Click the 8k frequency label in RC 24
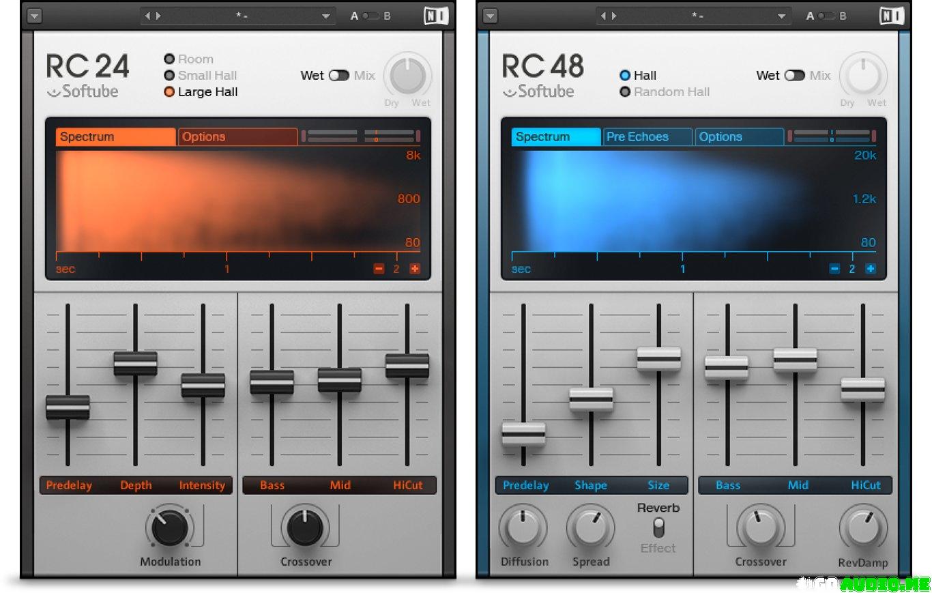The image size is (932, 593). pyautogui.click(x=413, y=156)
